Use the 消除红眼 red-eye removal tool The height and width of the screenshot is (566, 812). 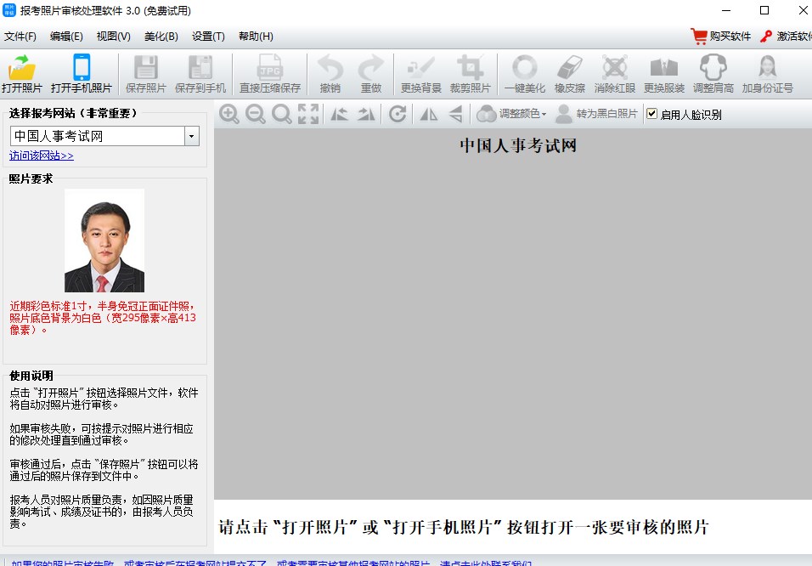615,73
